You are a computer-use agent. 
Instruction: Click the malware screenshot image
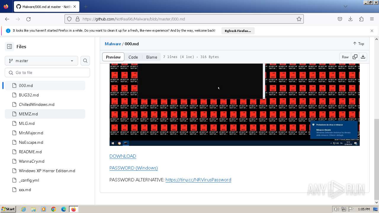click(x=235, y=104)
